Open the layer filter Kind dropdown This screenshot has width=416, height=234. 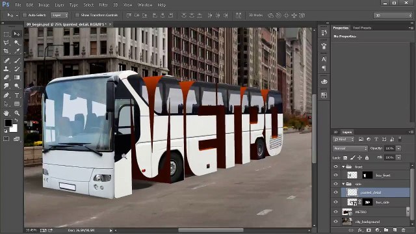tap(344, 139)
